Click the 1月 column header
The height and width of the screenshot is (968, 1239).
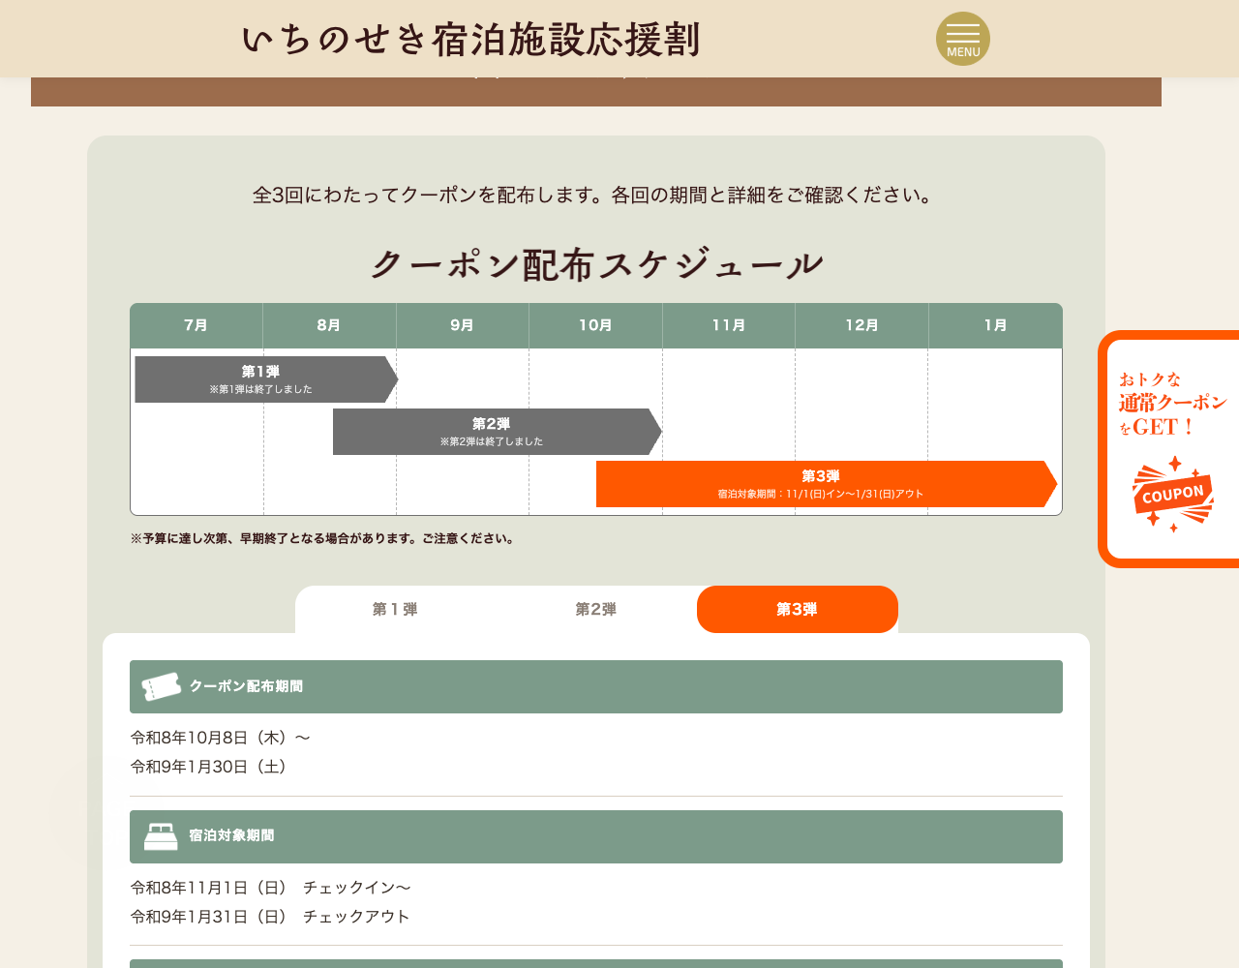pos(995,325)
